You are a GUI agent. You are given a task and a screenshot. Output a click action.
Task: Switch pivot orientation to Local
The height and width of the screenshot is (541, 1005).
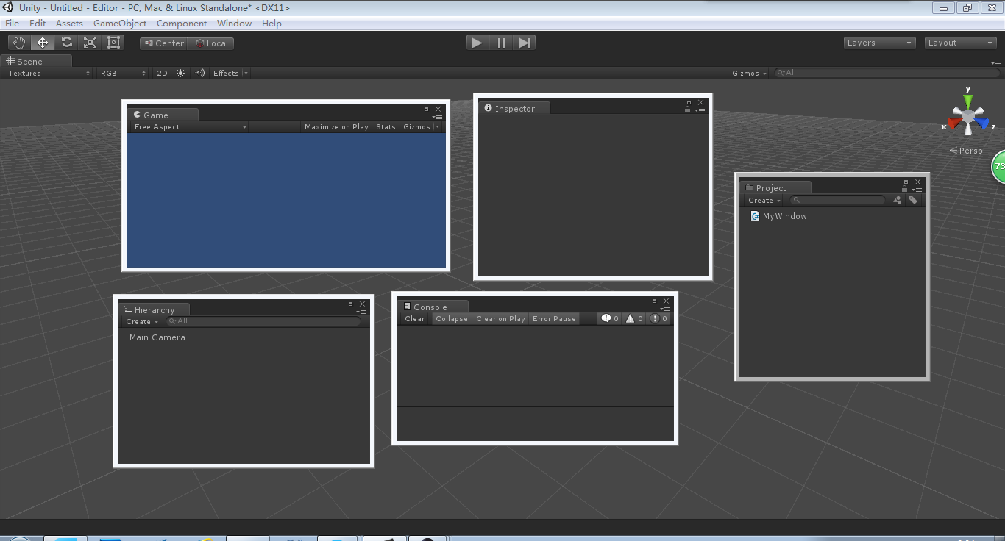coord(211,43)
